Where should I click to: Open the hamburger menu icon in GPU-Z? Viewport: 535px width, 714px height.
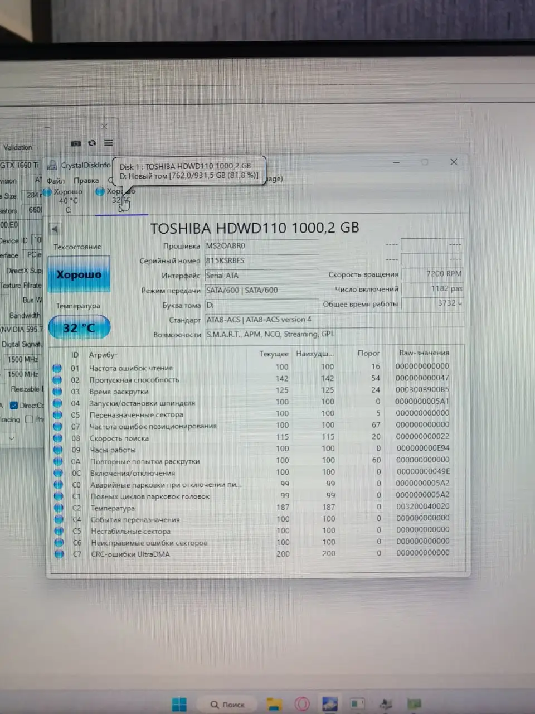click(x=108, y=143)
